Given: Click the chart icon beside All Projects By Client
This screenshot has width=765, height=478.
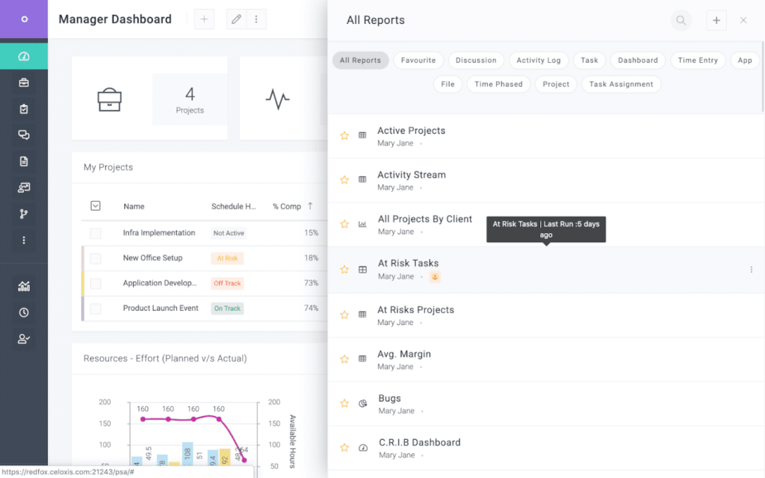Looking at the screenshot, I should (x=362, y=224).
